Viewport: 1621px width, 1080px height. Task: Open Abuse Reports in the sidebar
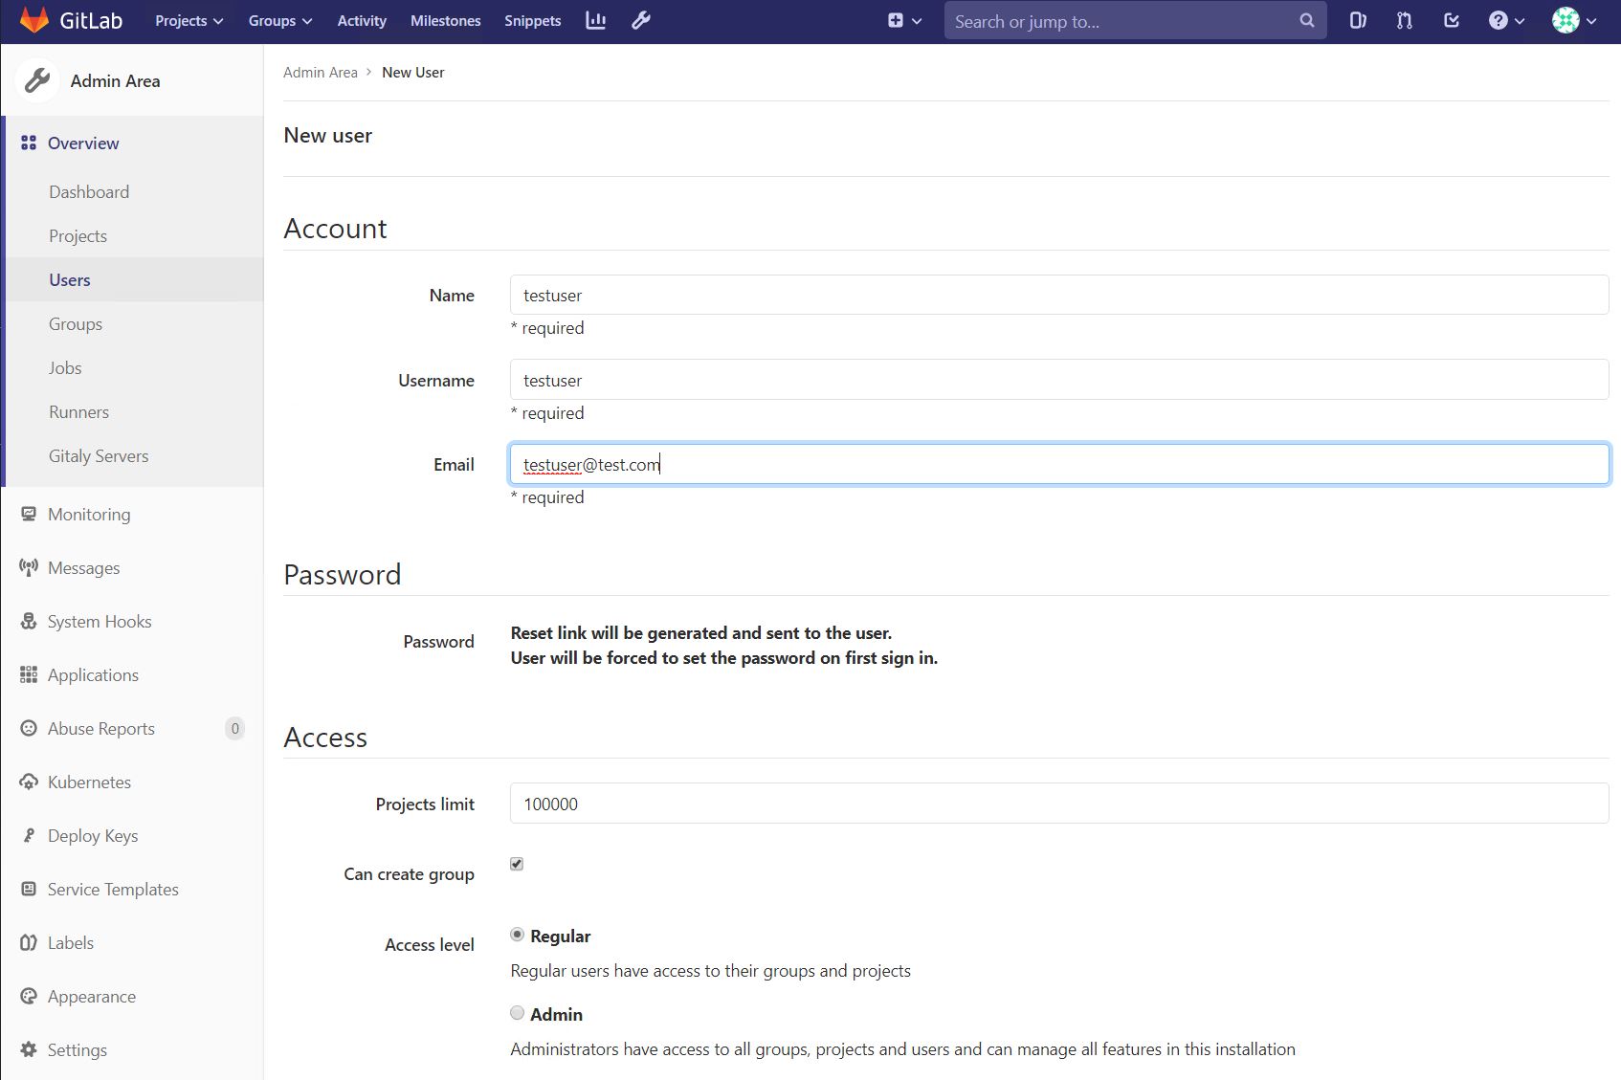[100, 728]
